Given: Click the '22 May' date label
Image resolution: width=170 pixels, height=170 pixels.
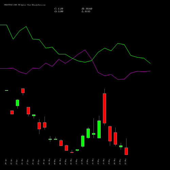Looking at the screenshot, I should tap(125, 162).
